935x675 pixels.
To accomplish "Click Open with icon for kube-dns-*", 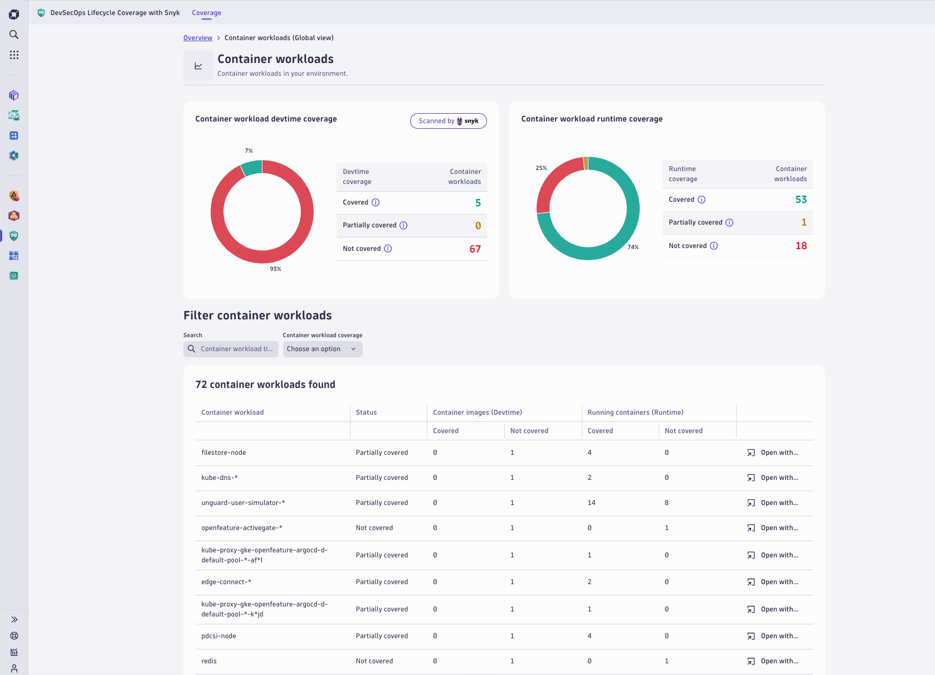I will pos(751,478).
